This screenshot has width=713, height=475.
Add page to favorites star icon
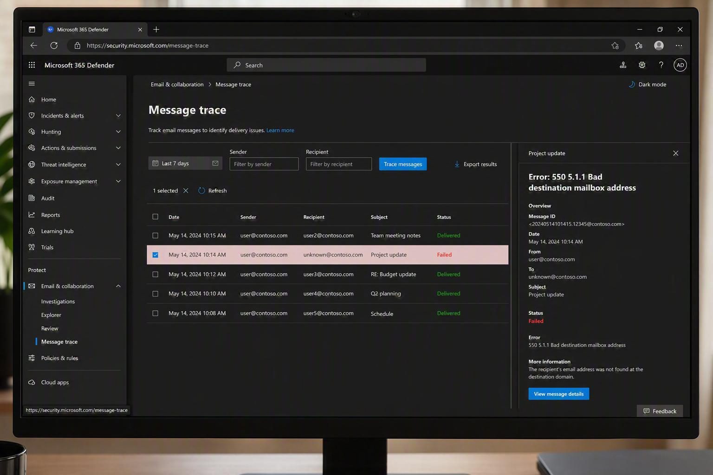(x=615, y=45)
